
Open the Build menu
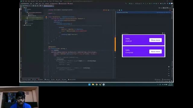tap(44, 1)
